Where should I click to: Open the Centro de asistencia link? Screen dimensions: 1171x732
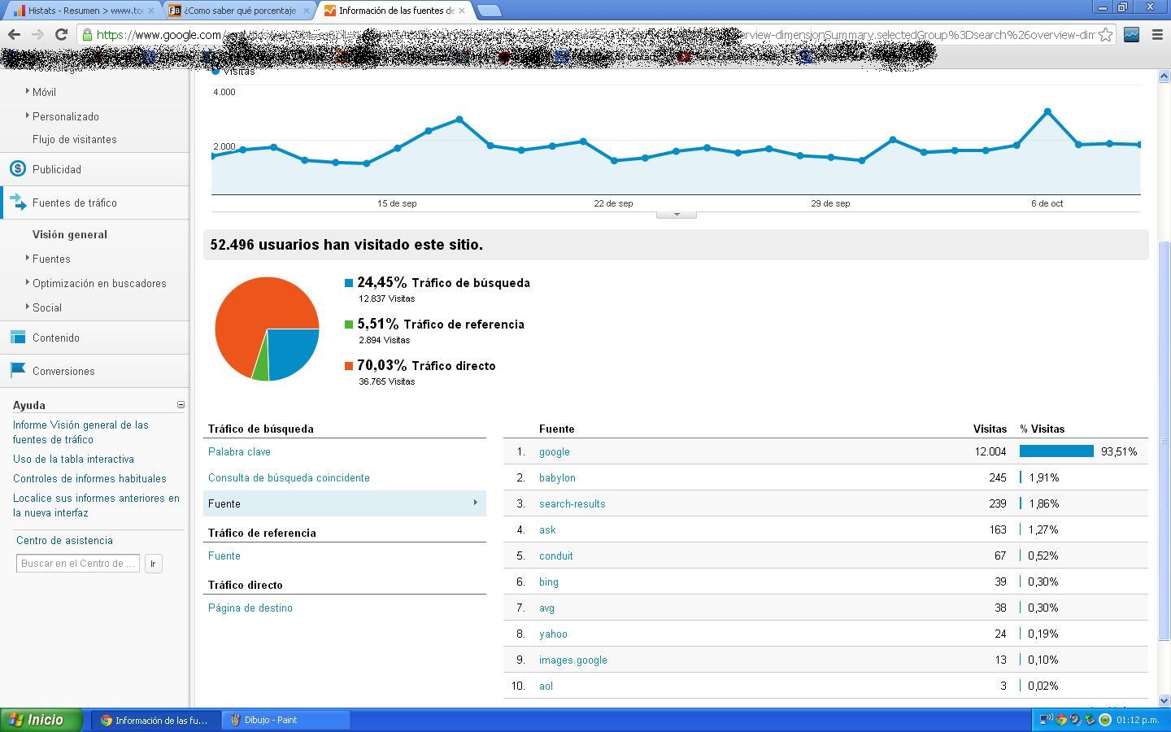(64, 540)
